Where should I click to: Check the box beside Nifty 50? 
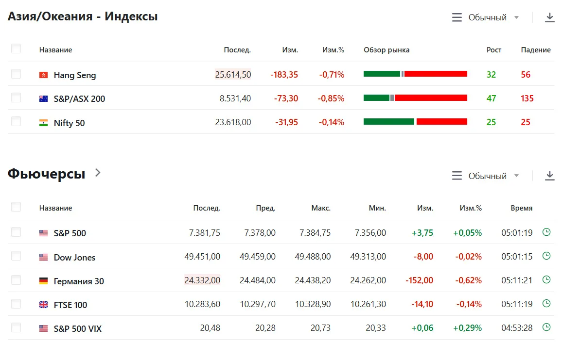16,122
